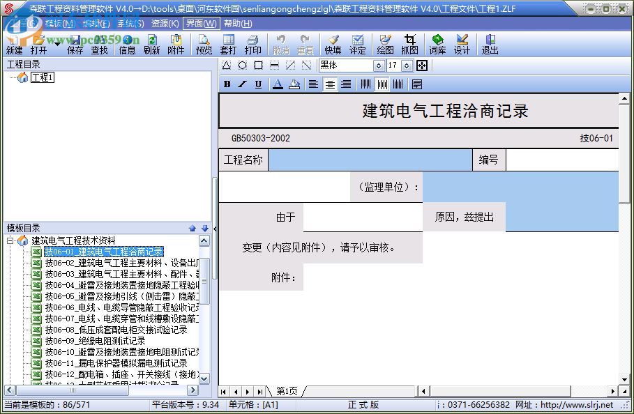Image resolution: width=634 pixels, height=414 pixels.
Task: Toggle bold text formatting
Action: [227, 84]
